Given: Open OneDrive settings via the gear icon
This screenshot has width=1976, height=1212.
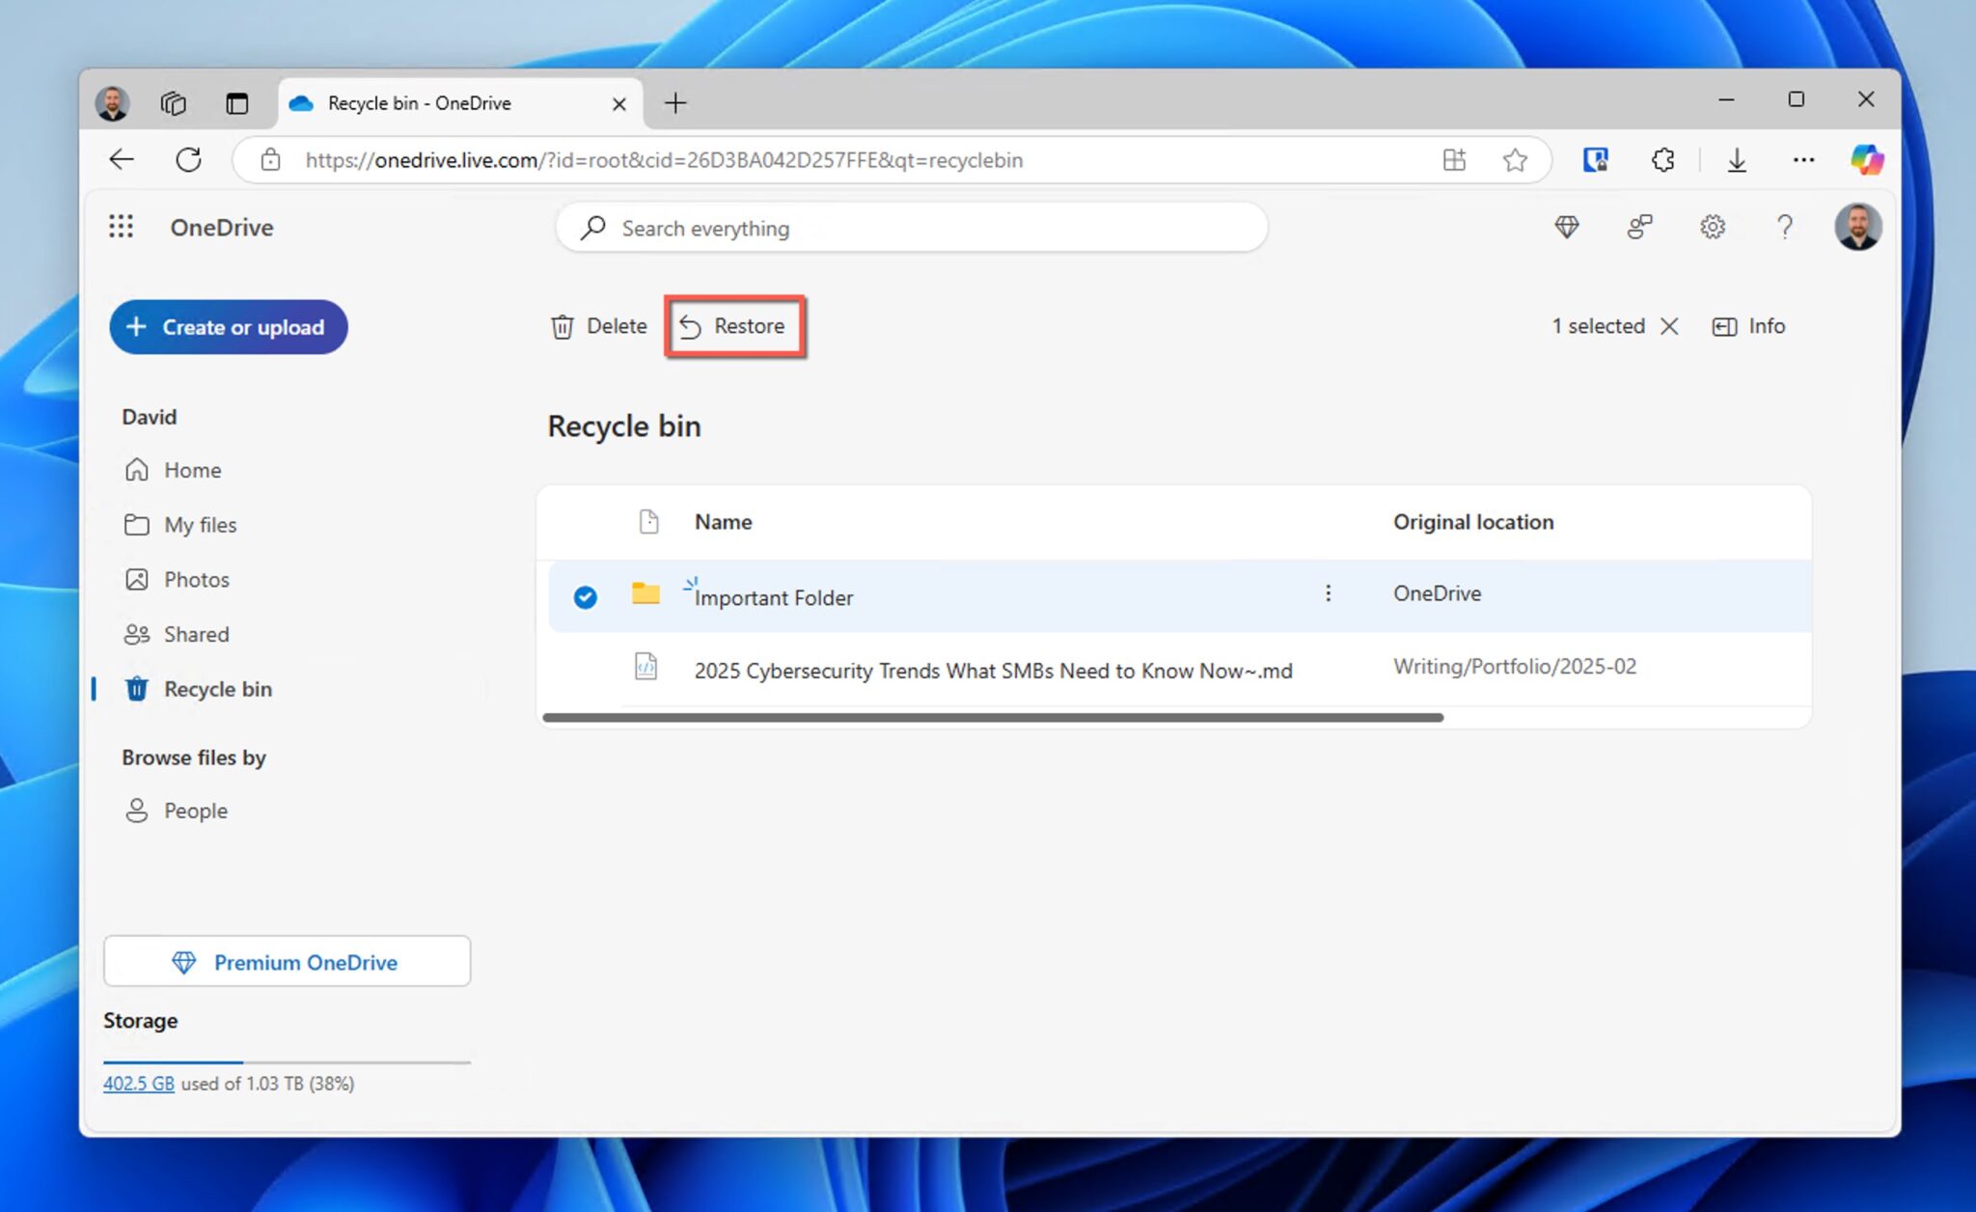Looking at the screenshot, I should [x=1714, y=227].
